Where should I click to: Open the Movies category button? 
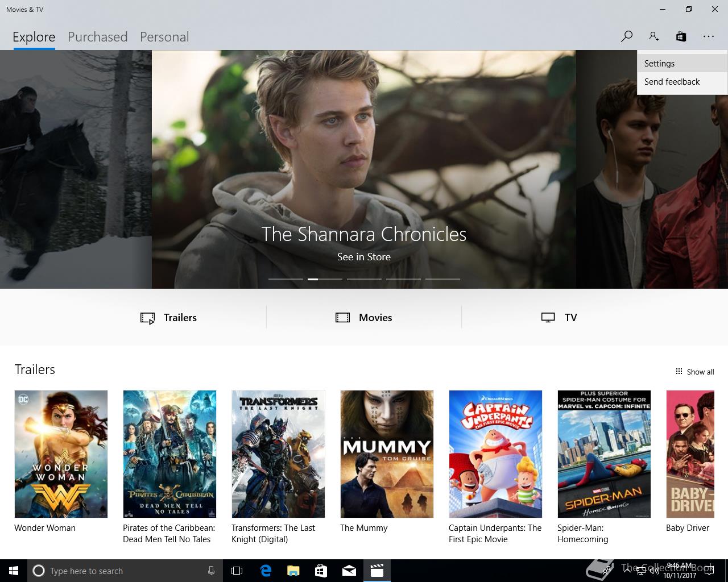(364, 318)
